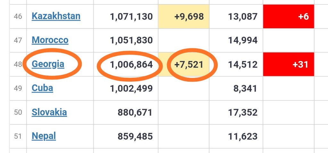Open the Slovakia country link
Viewport: 328px width, 153px height.
pyautogui.click(x=49, y=112)
